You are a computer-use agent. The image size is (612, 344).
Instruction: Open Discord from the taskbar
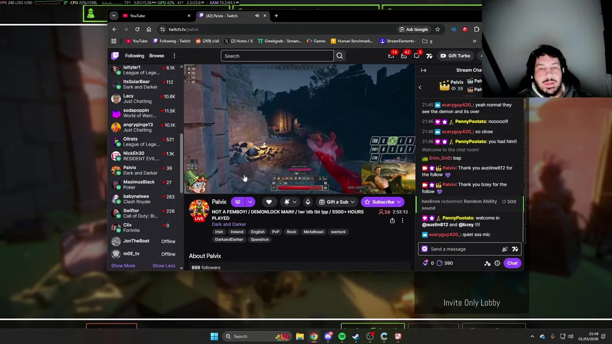click(x=328, y=336)
